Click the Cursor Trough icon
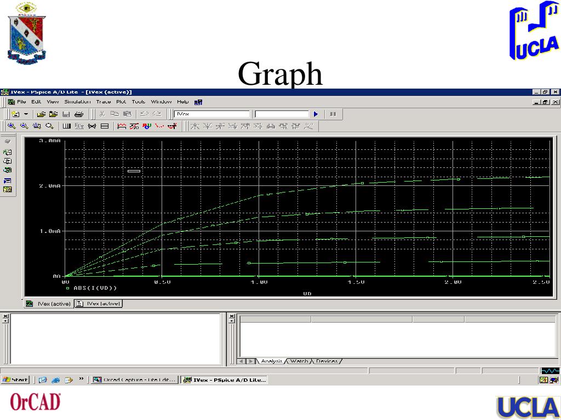The image size is (561, 420). [x=208, y=126]
